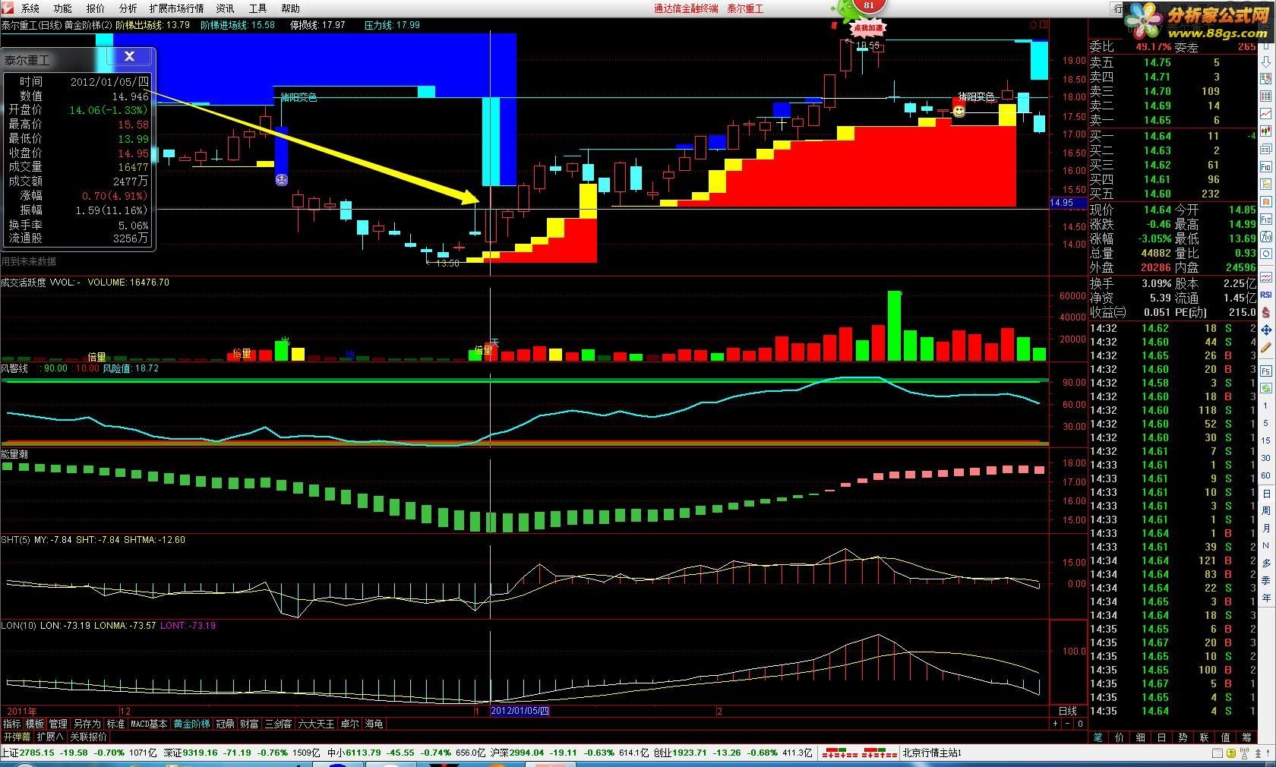Select the 15-minute period
This screenshot has width=1276, height=767.
pos(1265,440)
